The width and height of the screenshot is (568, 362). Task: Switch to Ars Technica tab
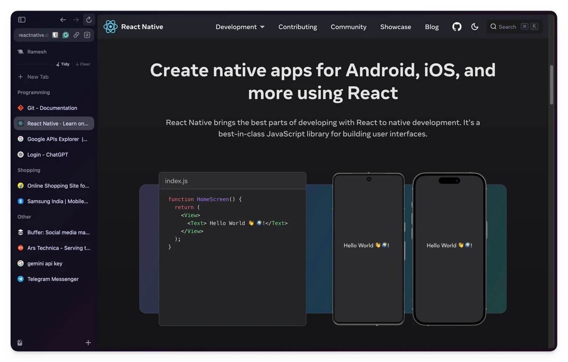pos(54,248)
